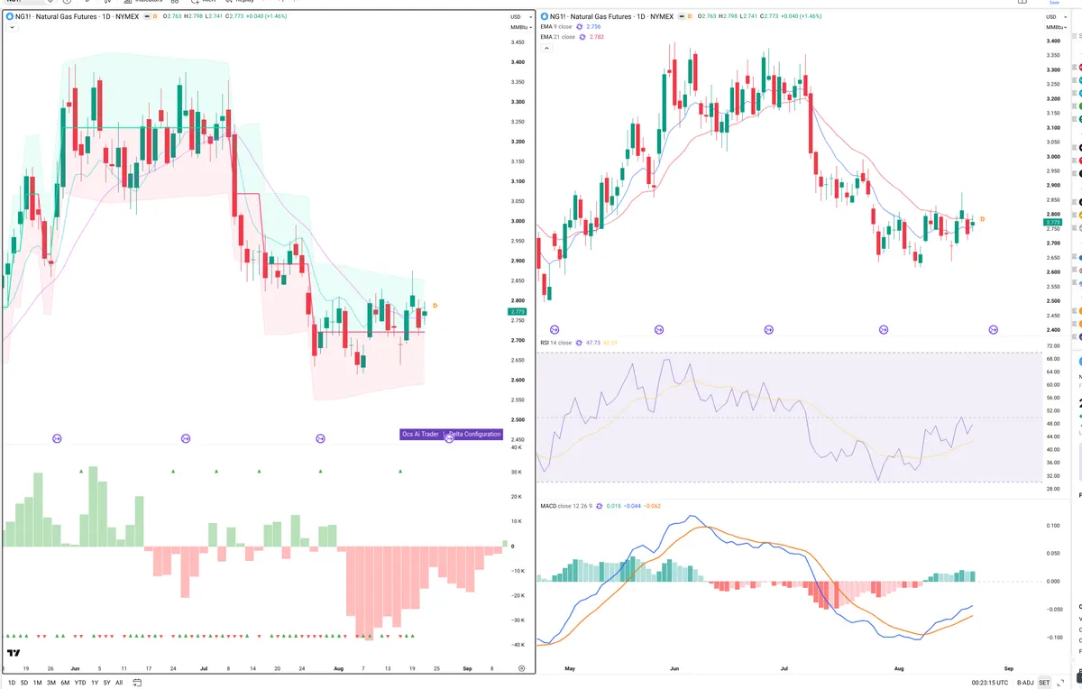Set the time range to 1D
This screenshot has height=689, width=1082.
pos(11,683)
